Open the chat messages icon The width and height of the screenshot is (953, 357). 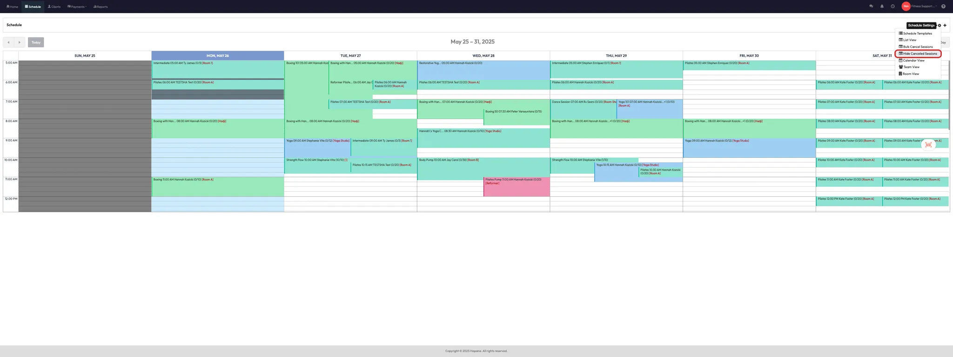pos(871,6)
